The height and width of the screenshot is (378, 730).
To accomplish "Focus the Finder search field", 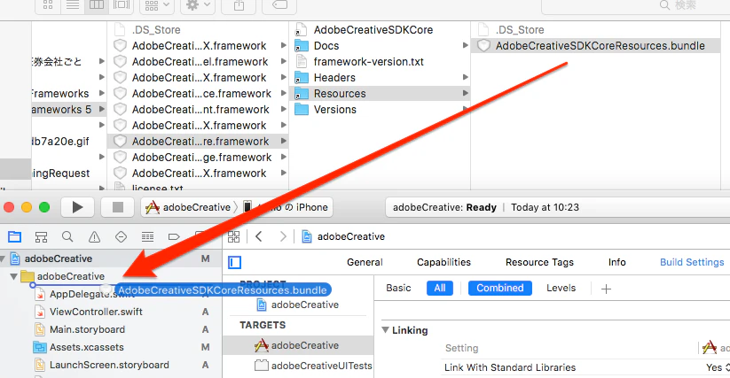I will [635, 5].
